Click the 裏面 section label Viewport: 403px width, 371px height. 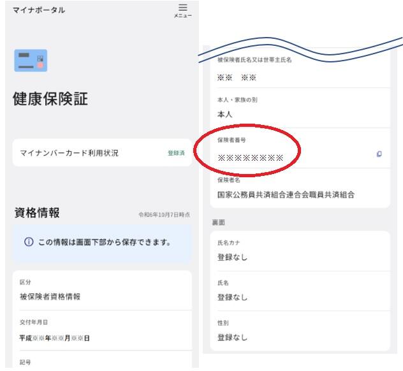[x=218, y=222]
